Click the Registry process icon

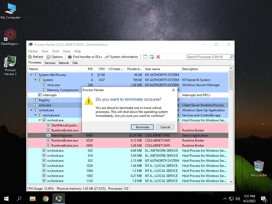click(x=36, y=100)
